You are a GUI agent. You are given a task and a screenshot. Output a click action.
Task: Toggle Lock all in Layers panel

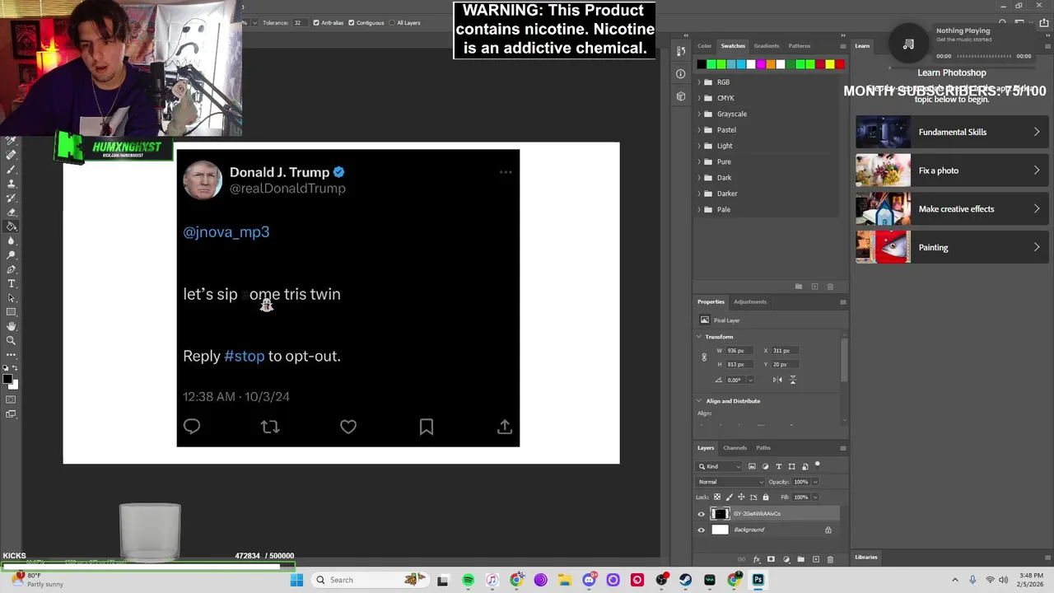766,497
